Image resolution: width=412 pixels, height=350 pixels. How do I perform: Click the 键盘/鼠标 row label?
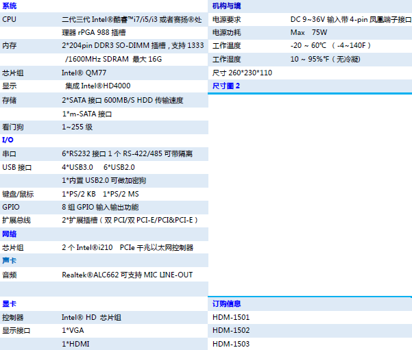[x=18, y=194]
